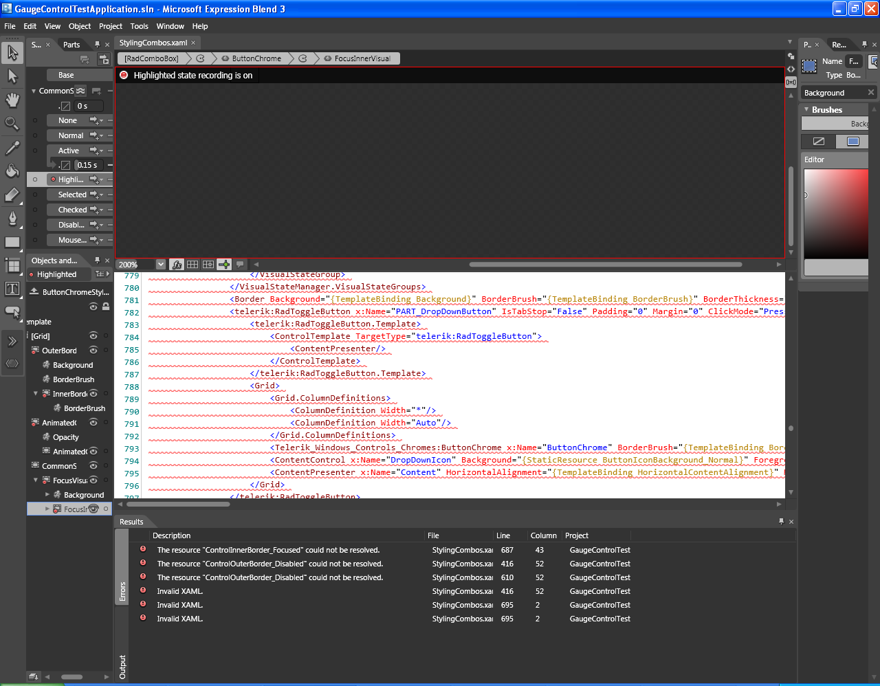880x686 pixels.
Task: Select the Pan hand tool
Action: point(12,100)
